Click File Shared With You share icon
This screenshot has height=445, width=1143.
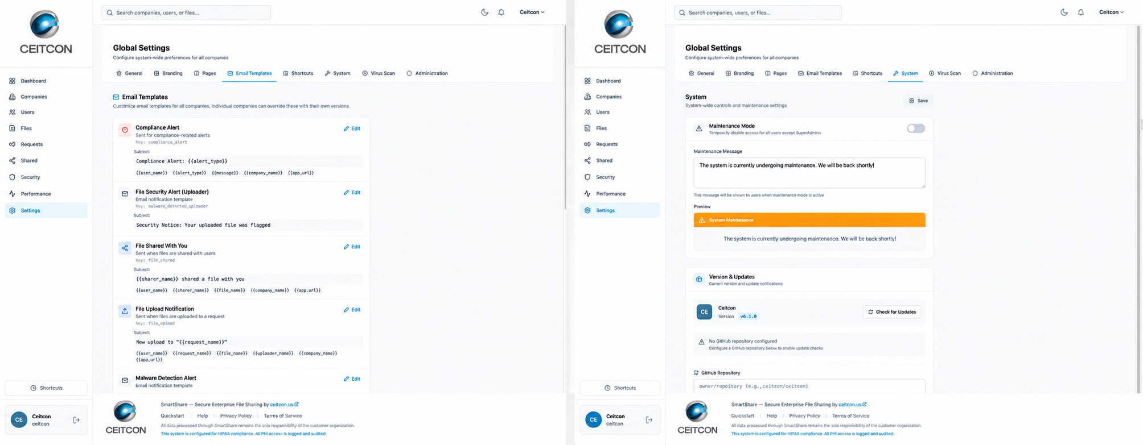pos(125,248)
